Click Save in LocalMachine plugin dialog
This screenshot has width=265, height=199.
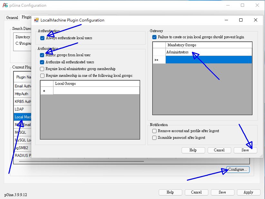245,150
